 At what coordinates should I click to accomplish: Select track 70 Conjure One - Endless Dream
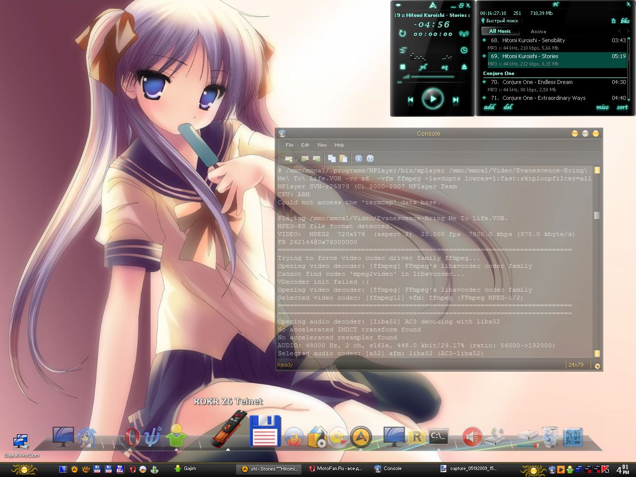pyautogui.click(x=554, y=85)
